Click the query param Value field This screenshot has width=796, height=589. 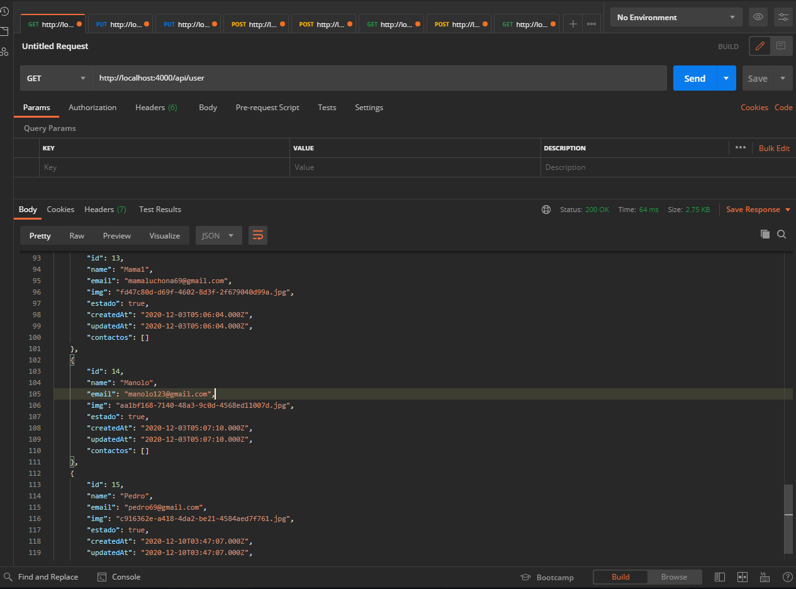point(415,167)
